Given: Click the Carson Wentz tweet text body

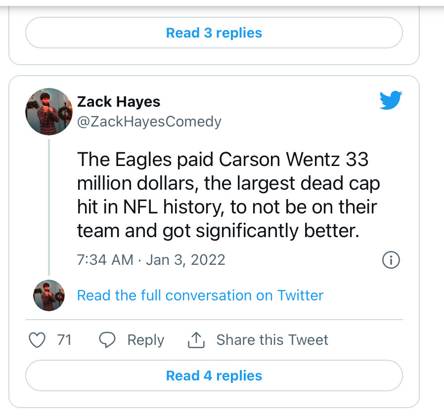Looking at the screenshot, I should click(x=227, y=195).
